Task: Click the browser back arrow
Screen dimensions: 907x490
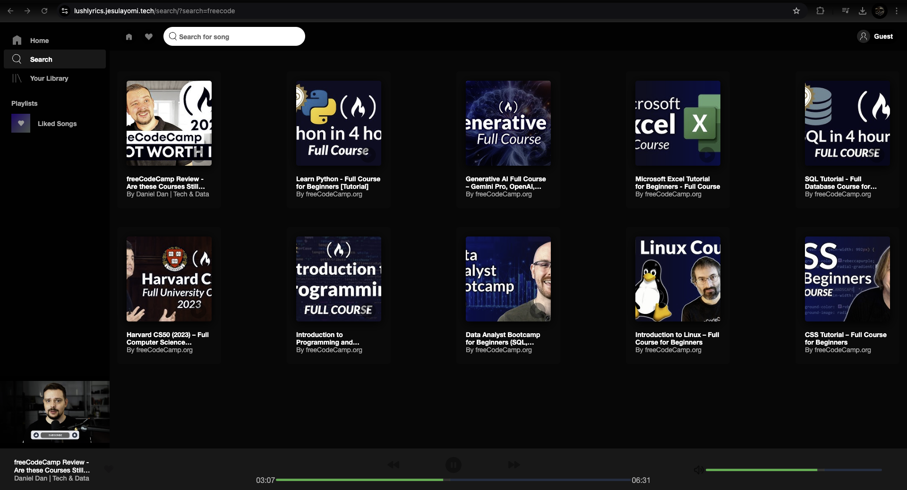Action: 10,10
